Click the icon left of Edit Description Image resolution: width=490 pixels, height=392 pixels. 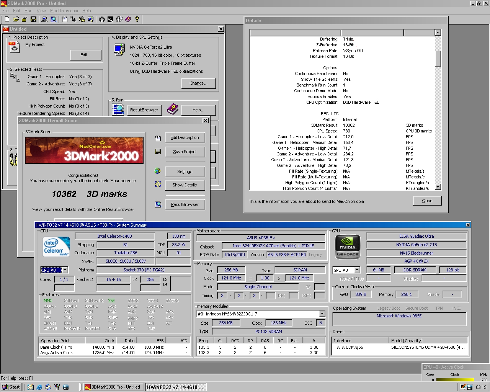(x=158, y=138)
